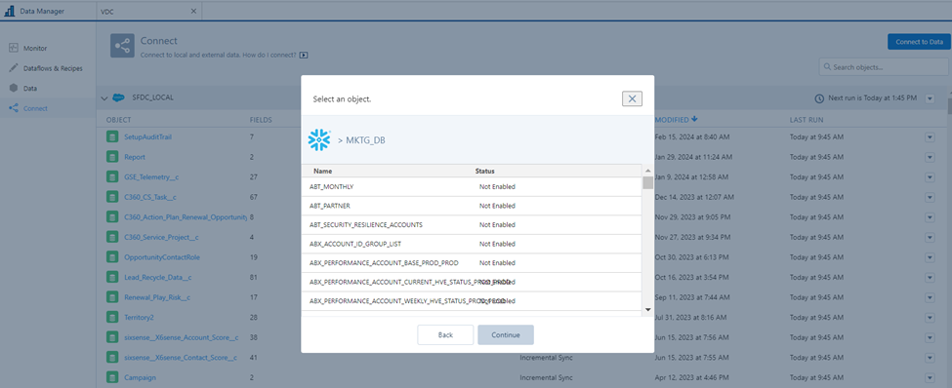Click the Data hexagon icon
Image resolution: width=952 pixels, height=388 pixels.
point(14,88)
